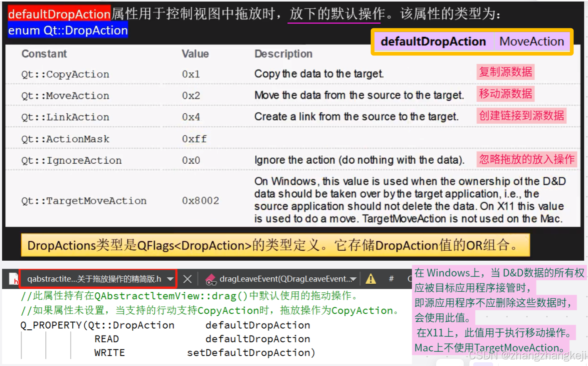Click the READ keyword in code

point(106,339)
